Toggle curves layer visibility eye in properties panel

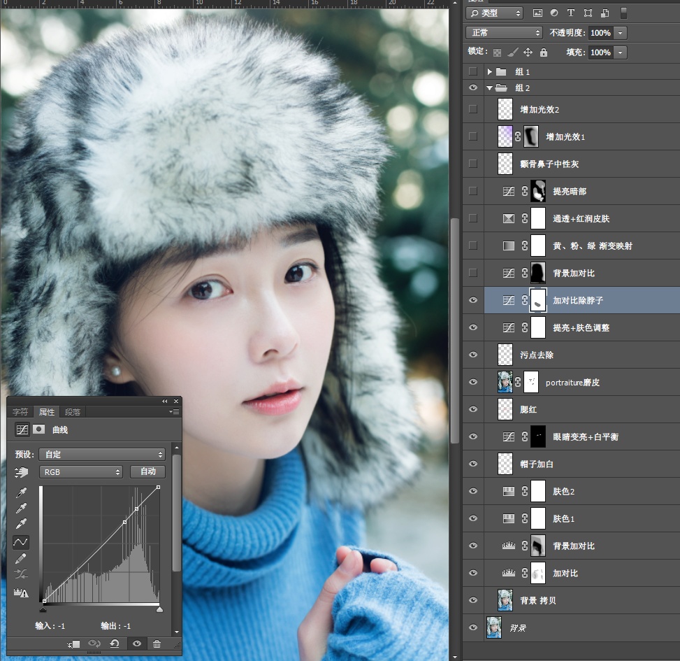pyautogui.click(x=136, y=644)
